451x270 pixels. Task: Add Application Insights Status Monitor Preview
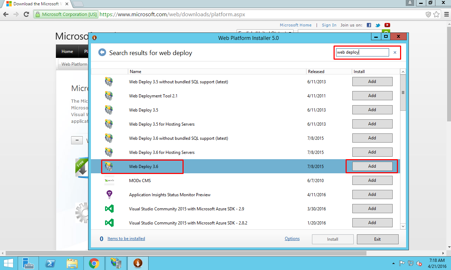tap(372, 194)
